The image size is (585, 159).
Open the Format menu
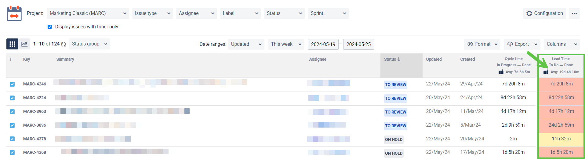pyautogui.click(x=482, y=44)
